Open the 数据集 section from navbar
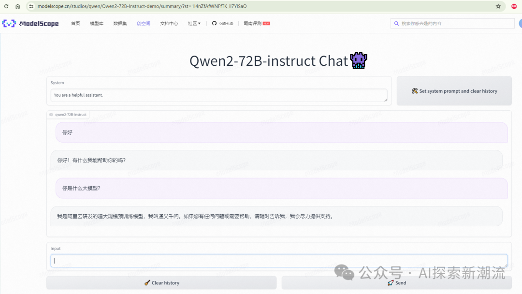 [x=120, y=23]
